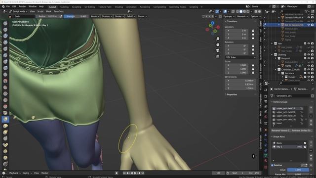
Task: Click the Rename Vertex G... button
Action: click(281, 131)
